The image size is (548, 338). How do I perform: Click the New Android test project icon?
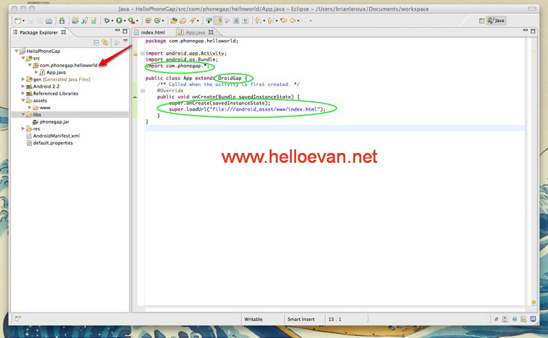click(x=85, y=21)
